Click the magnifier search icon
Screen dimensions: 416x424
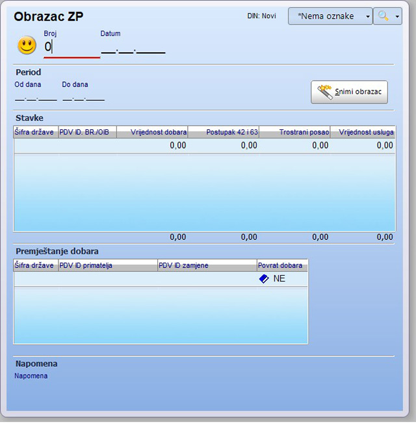(x=383, y=16)
